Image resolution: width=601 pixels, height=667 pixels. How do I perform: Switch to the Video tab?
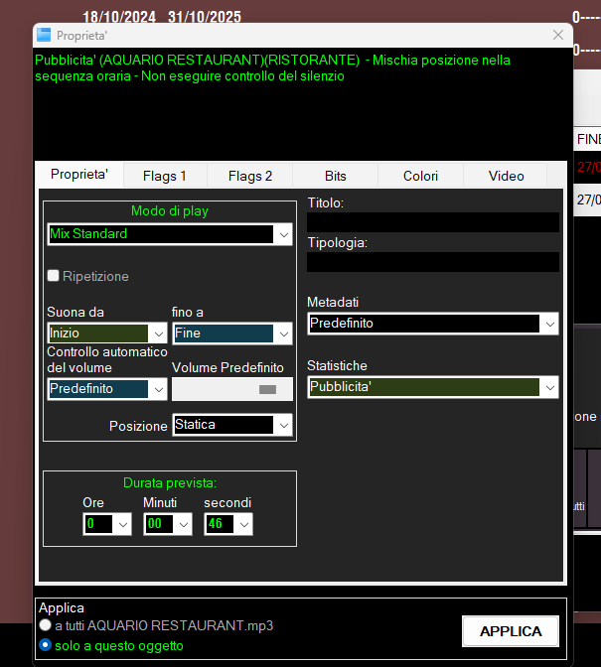point(506,176)
